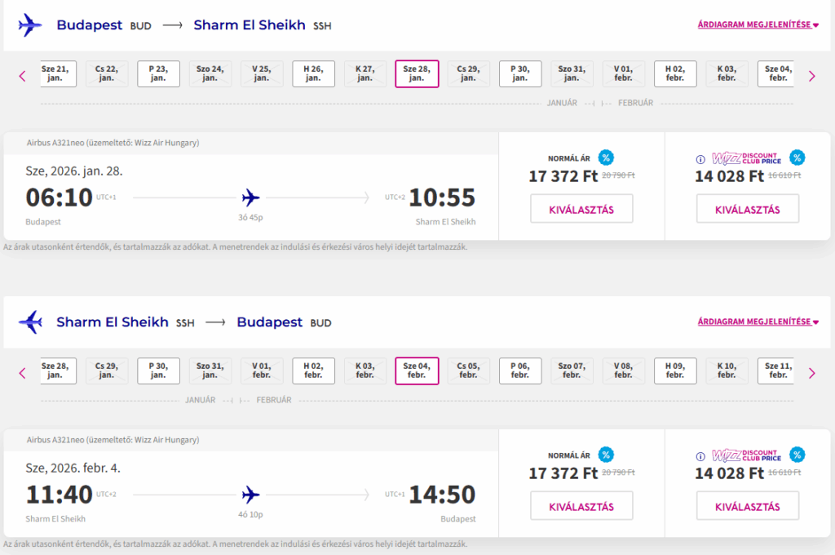The width and height of the screenshot is (835, 555).
Task: Show previous return dates with left arrow
Action: tap(23, 373)
